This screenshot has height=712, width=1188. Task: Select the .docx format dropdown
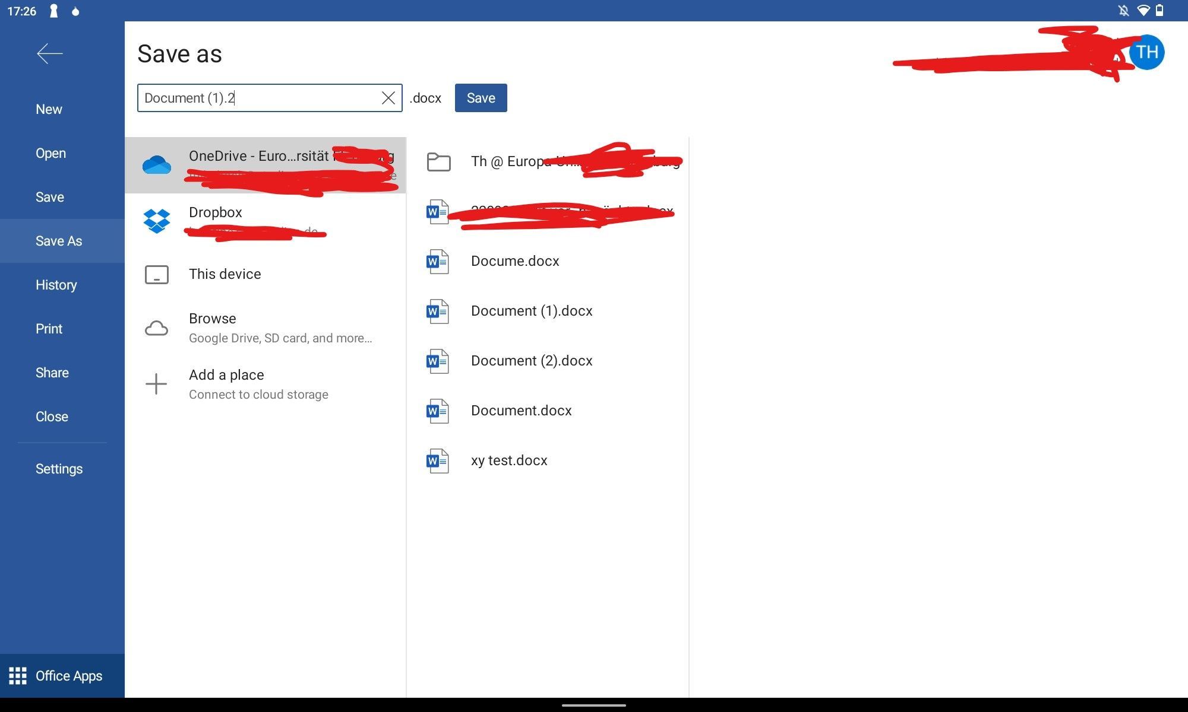click(424, 97)
